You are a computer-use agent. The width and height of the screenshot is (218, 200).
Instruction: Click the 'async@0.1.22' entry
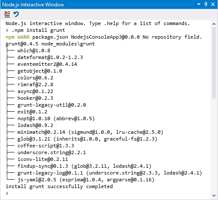tap(35, 91)
